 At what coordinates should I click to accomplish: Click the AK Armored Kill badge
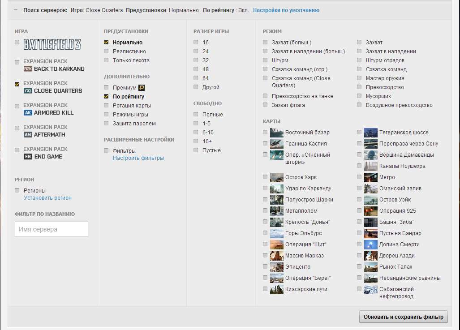pos(28,113)
